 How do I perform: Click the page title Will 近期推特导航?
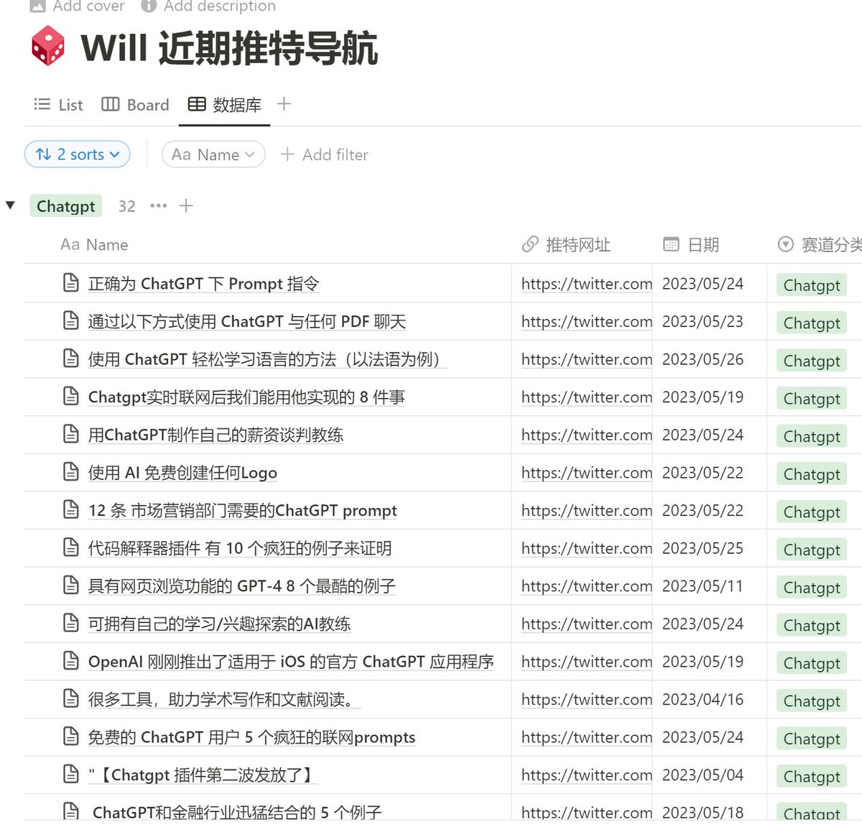click(x=229, y=48)
